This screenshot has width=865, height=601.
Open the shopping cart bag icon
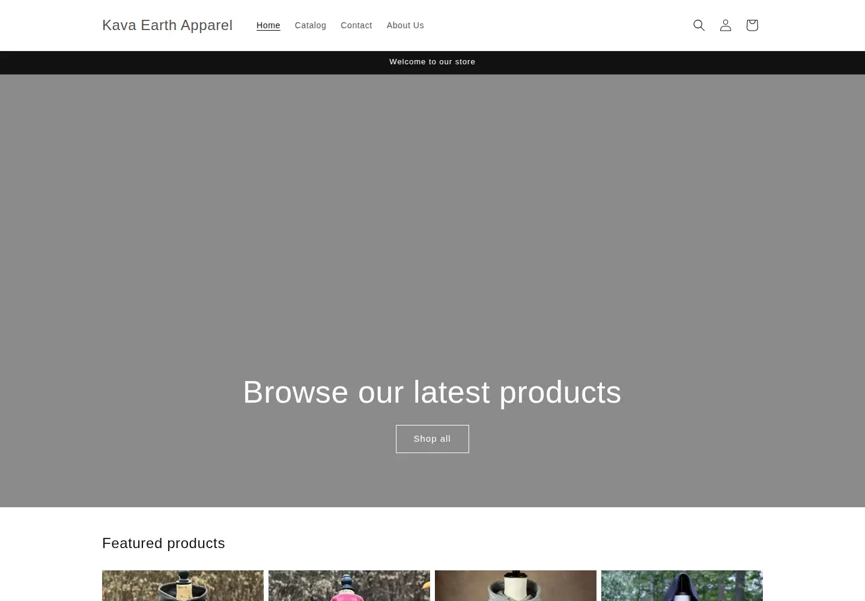coord(751,25)
